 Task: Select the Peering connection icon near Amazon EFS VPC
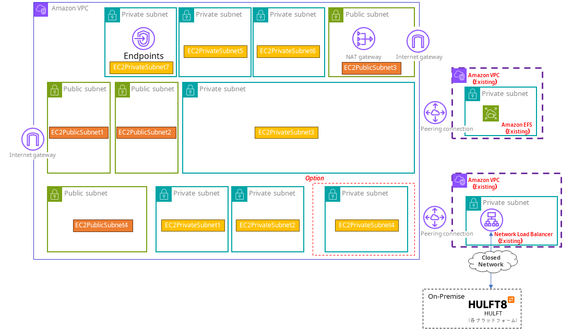click(435, 113)
